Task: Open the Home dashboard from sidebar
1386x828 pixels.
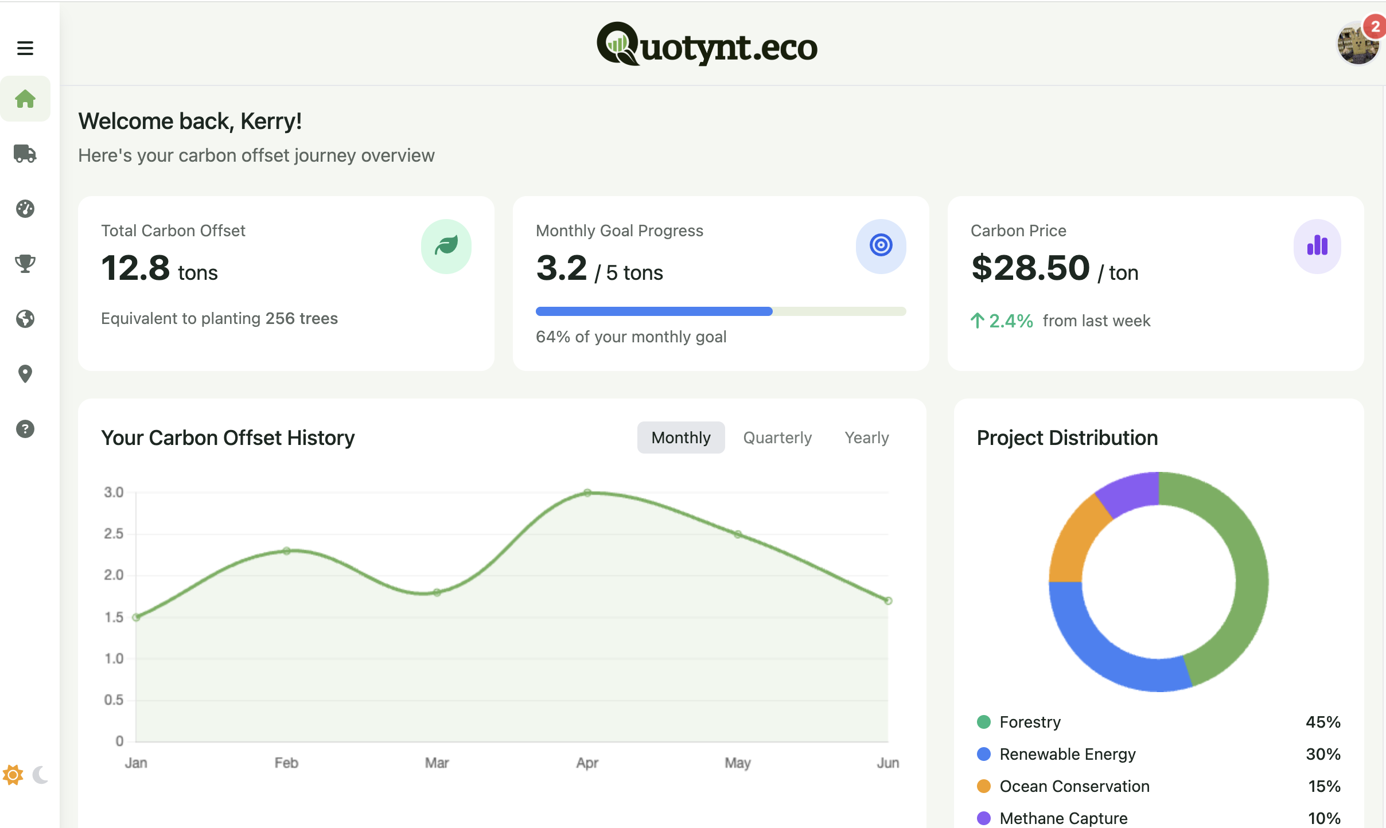Action: (x=25, y=98)
